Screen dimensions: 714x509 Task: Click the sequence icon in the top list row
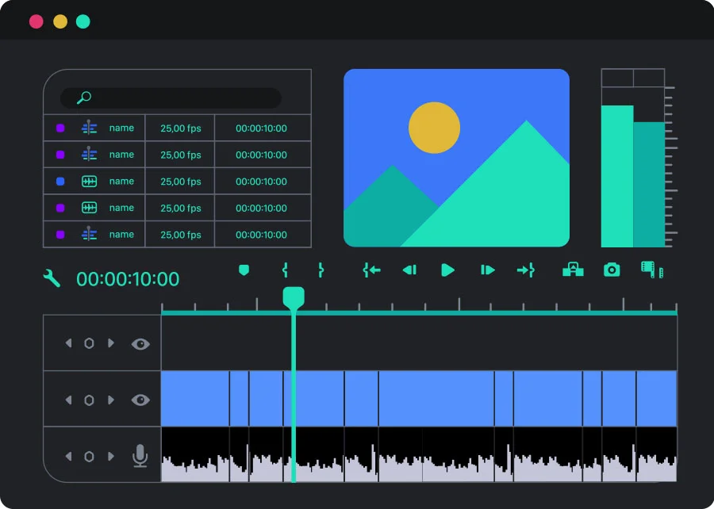[x=89, y=128]
